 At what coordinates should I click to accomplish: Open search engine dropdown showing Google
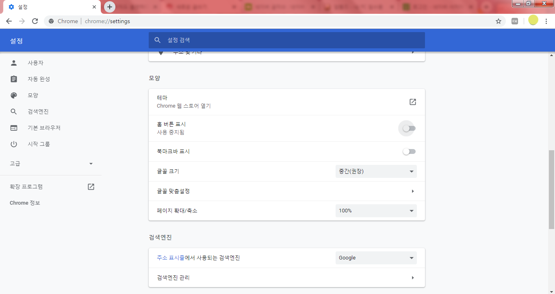[x=376, y=258]
